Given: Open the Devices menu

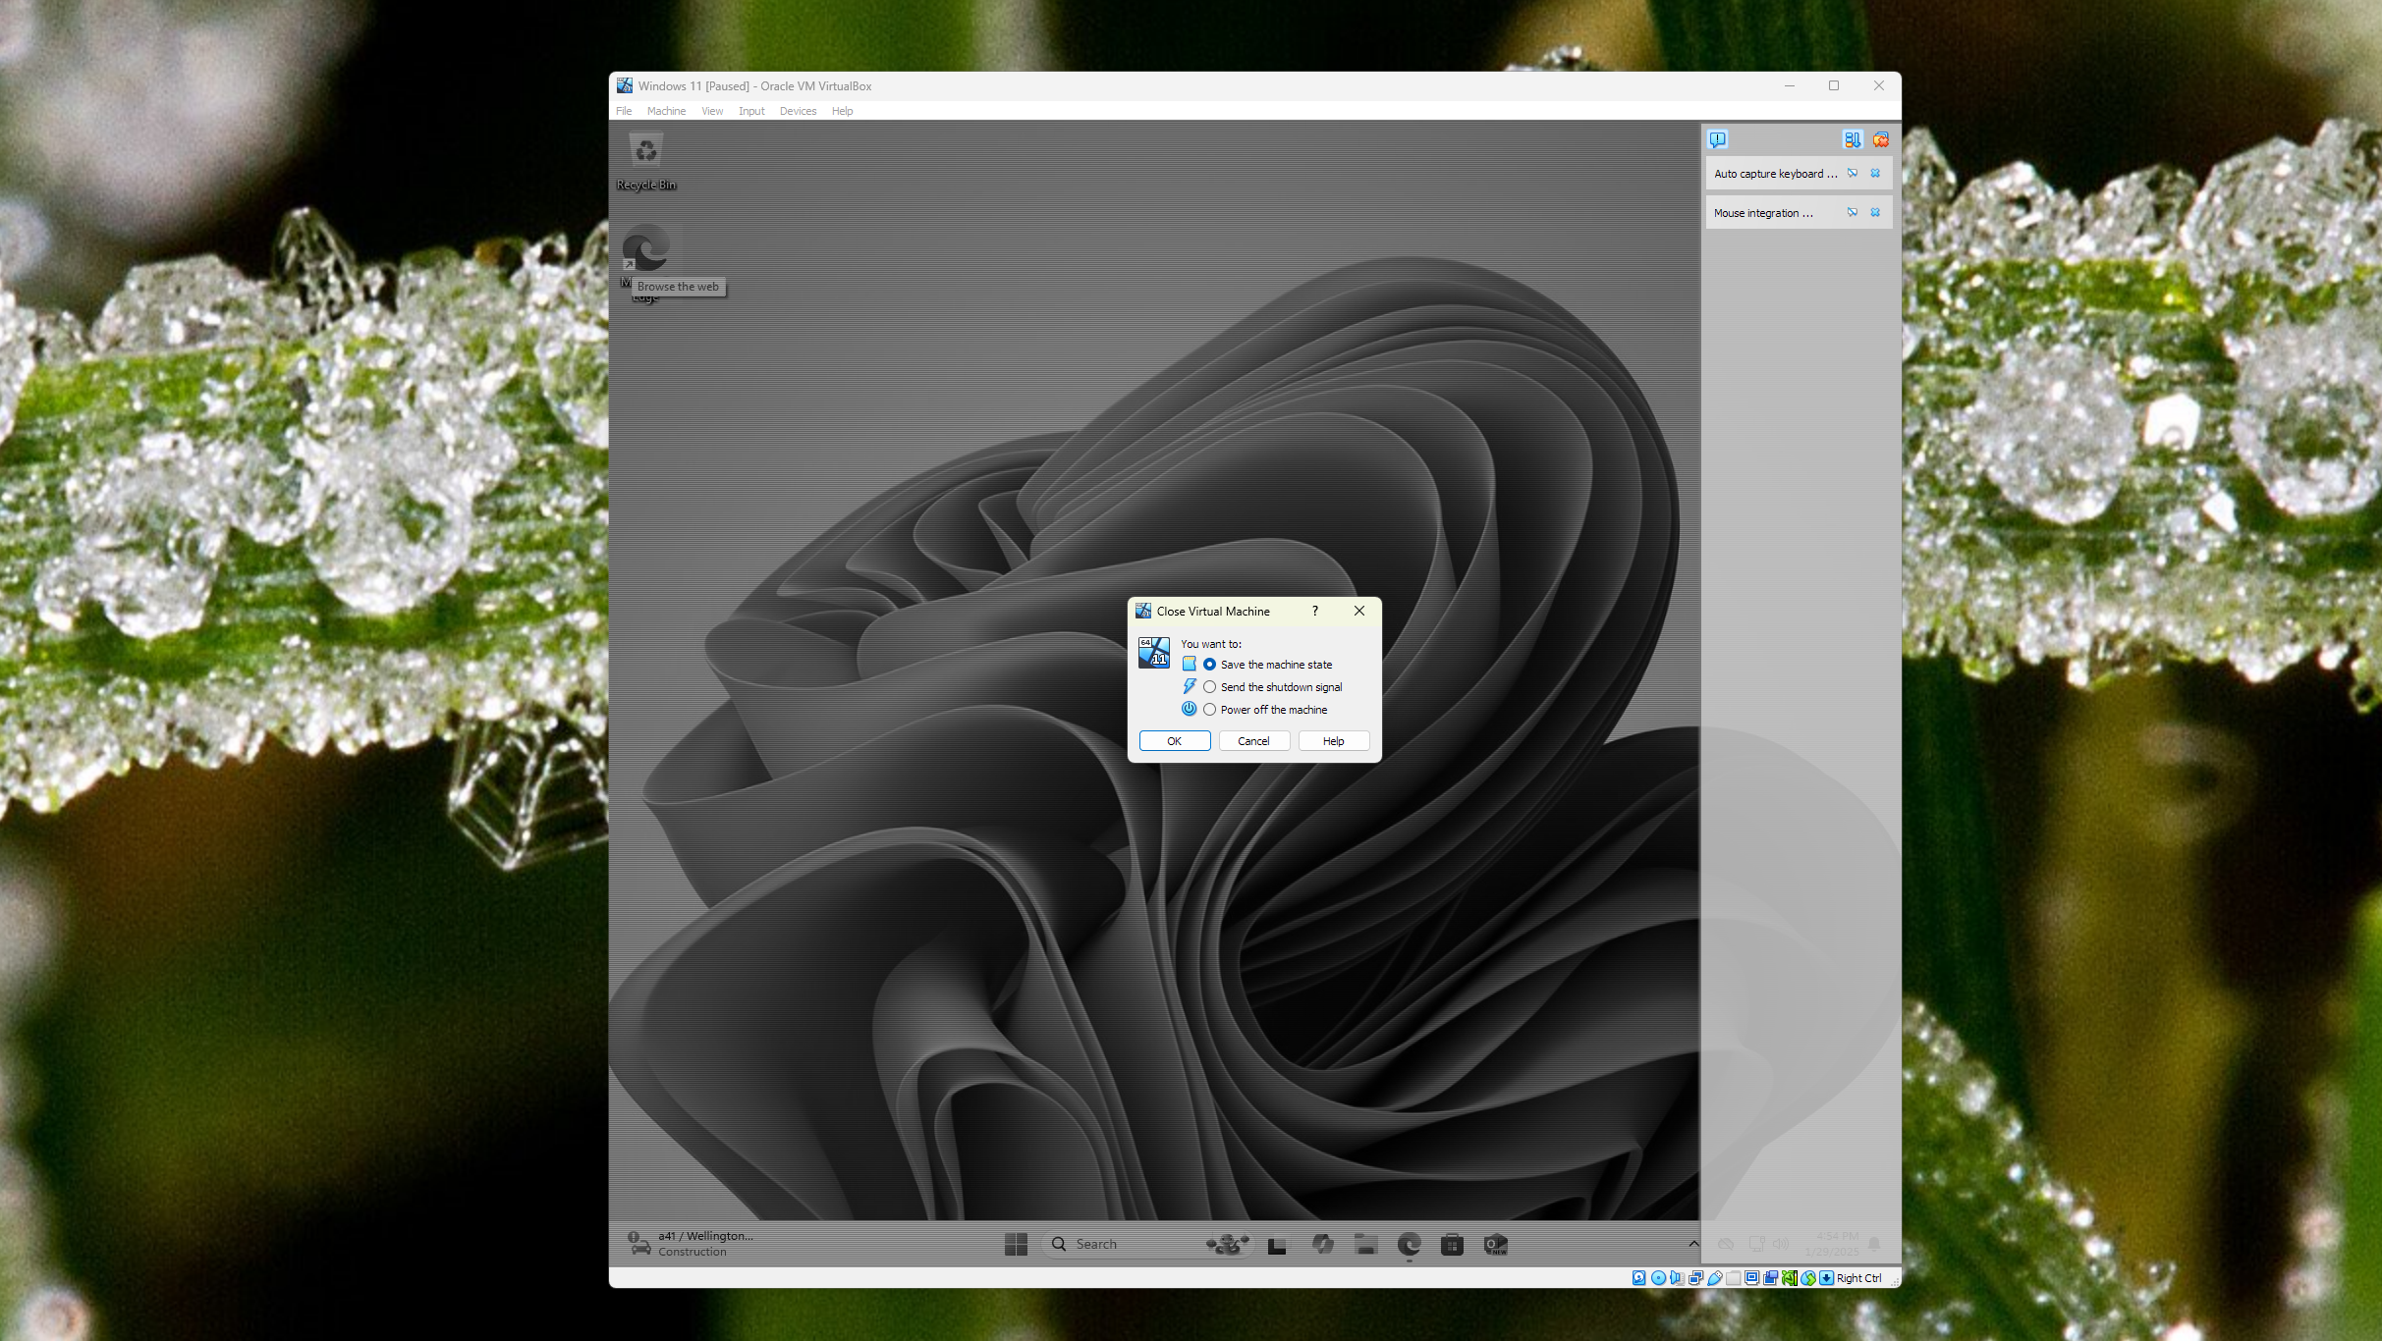Looking at the screenshot, I should [x=797, y=110].
